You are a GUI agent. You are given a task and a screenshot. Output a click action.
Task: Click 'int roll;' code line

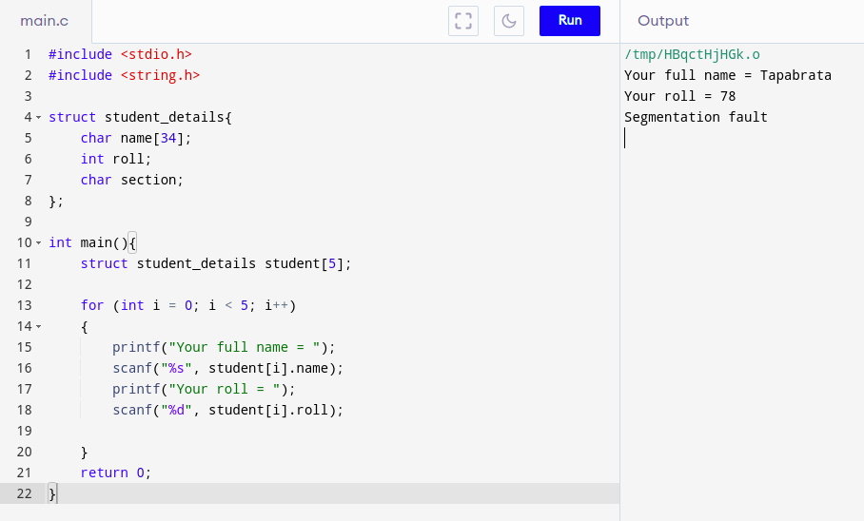click(x=116, y=159)
